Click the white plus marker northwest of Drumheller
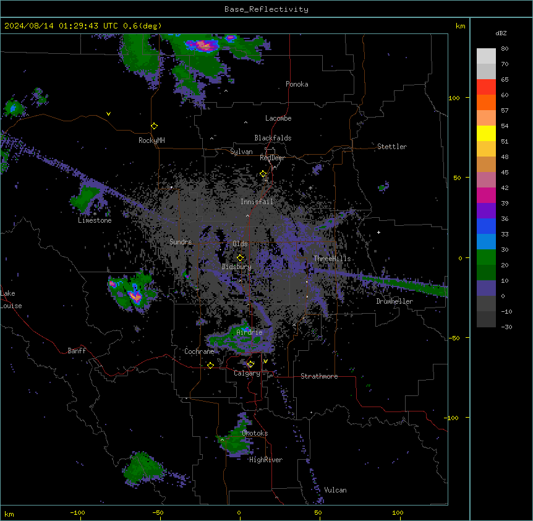This screenshot has width=533, height=521. 378,232
